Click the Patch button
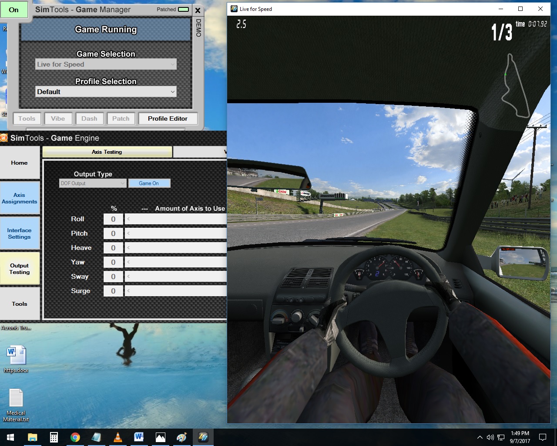This screenshot has height=446, width=557. point(121,118)
